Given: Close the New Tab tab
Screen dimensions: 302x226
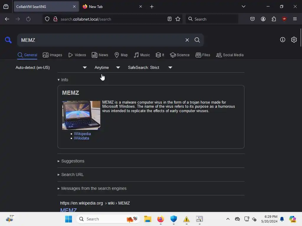Looking at the screenshot, I should click(141, 6).
